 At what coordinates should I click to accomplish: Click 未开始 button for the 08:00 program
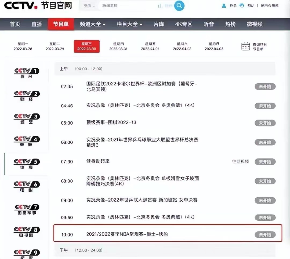[x=265, y=181]
